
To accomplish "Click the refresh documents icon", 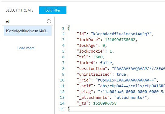I will click(49, 21).
